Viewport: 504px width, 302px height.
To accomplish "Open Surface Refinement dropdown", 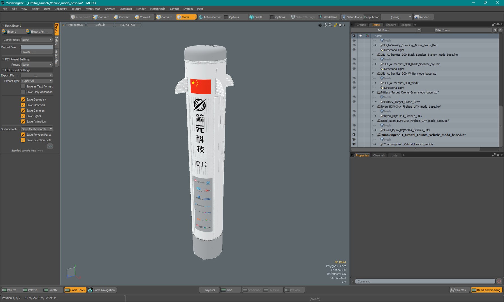I will click(x=37, y=129).
